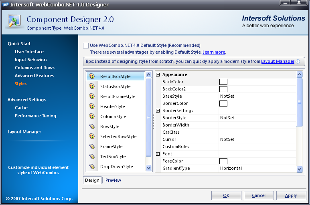The height and width of the screenshot is (205, 310).
Task: Click the BorderWidth value field
Action: point(257,125)
